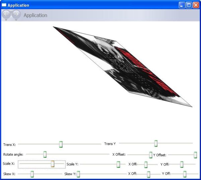Click the Skew X slider thumb

(x=32, y=174)
